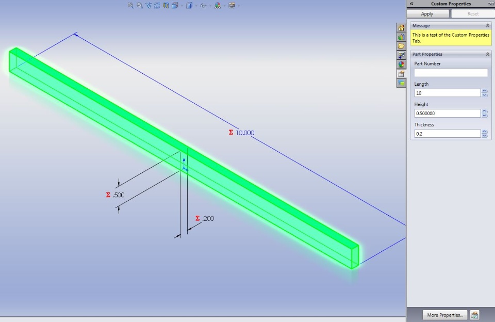Pin the Custom Properties pane

(x=491, y=4)
